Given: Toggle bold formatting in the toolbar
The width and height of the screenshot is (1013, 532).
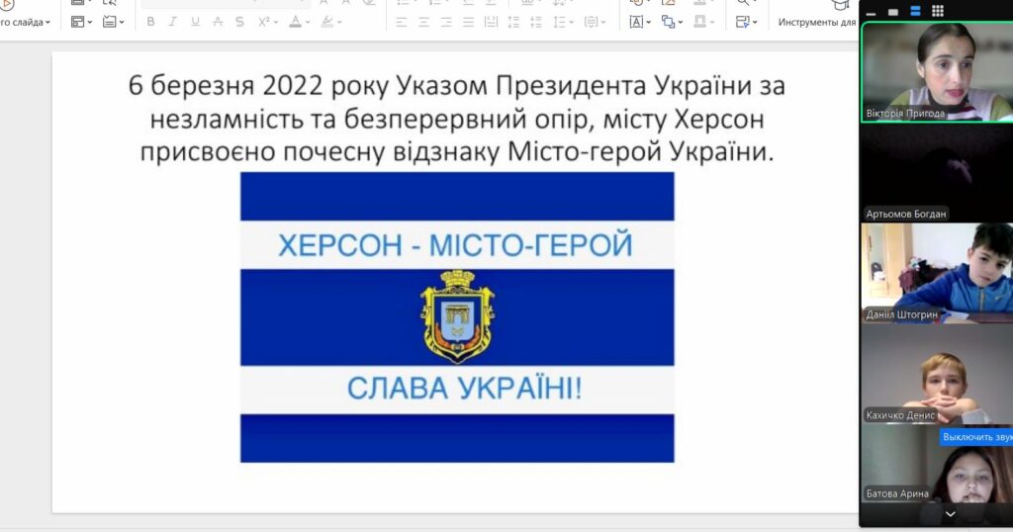Looking at the screenshot, I should [150, 22].
